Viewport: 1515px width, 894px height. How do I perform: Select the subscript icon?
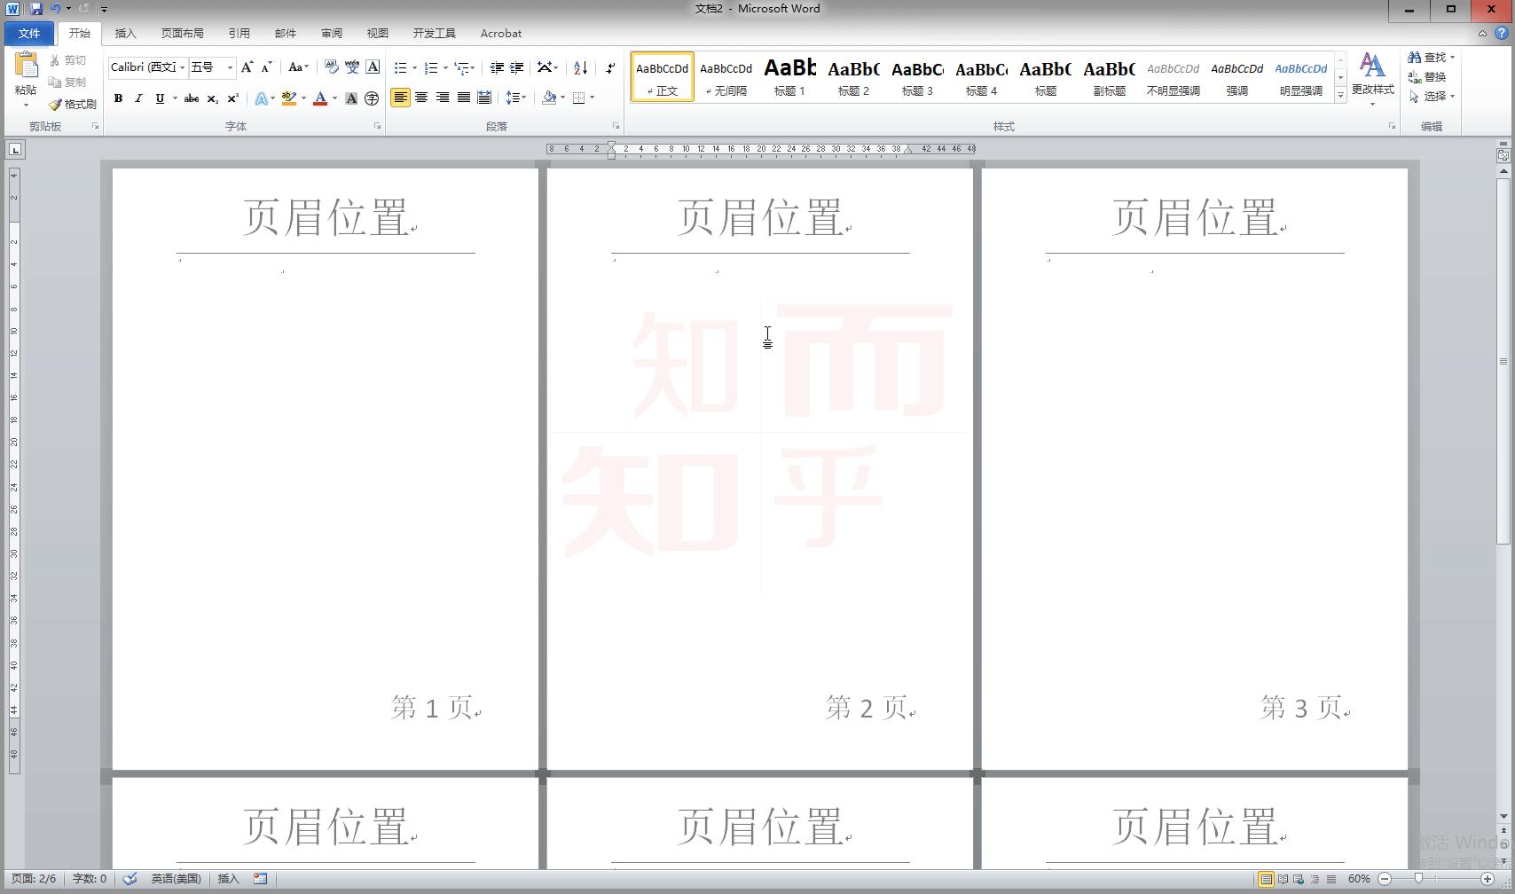(211, 98)
